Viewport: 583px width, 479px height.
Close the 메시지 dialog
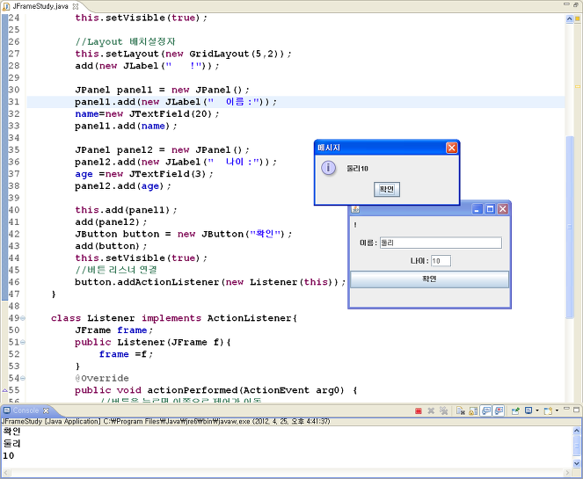tap(451, 148)
